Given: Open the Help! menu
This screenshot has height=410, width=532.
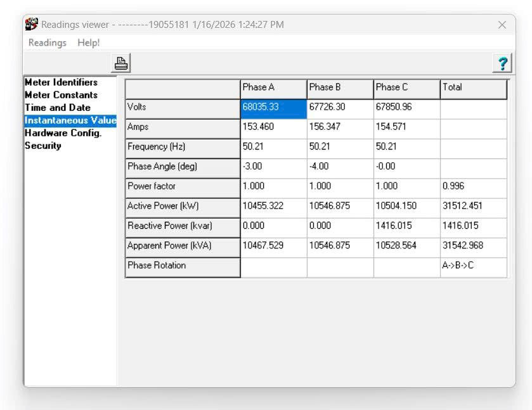Looking at the screenshot, I should (x=89, y=42).
